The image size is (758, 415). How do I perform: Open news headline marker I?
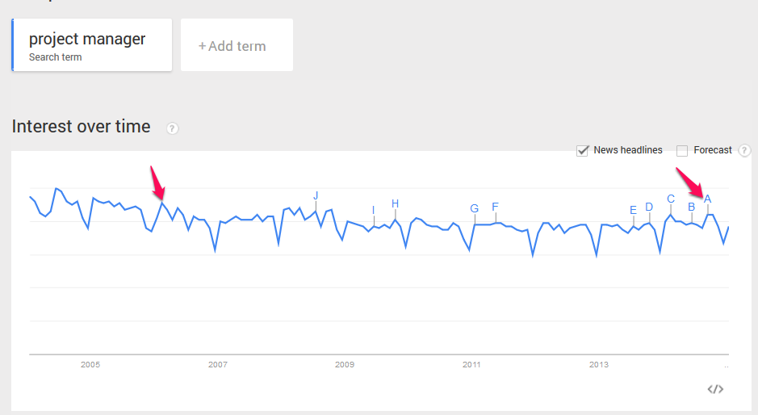coord(373,210)
